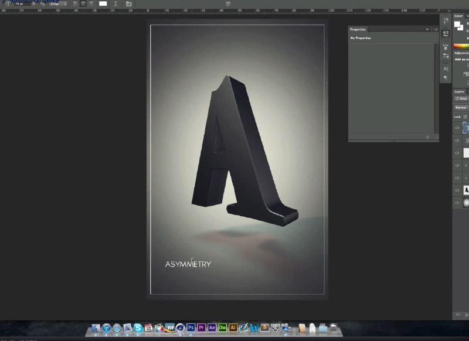Open the History panel icon
This screenshot has height=341, width=469.
tap(446, 20)
